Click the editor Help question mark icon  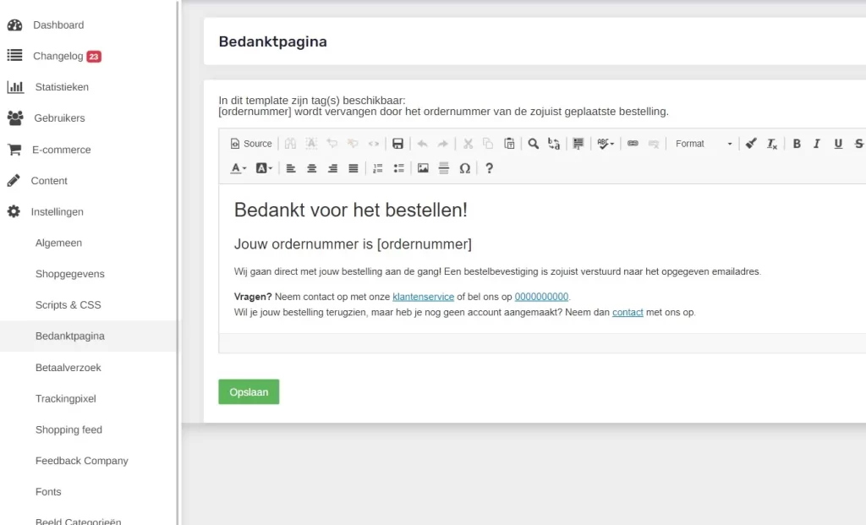489,168
